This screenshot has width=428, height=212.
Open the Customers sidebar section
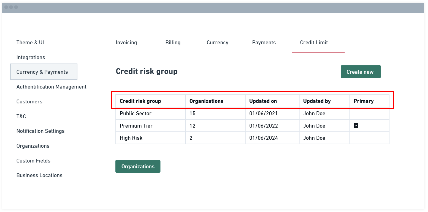coord(29,102)
